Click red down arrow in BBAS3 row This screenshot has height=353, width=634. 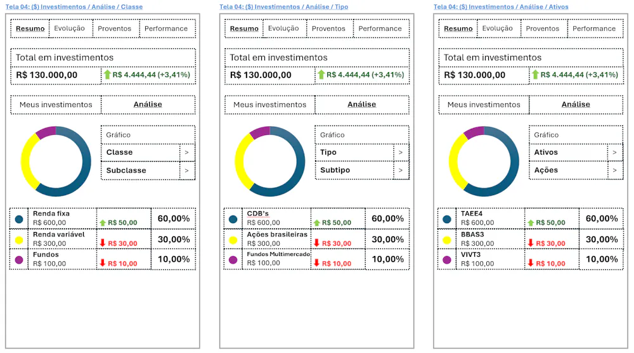pyautogui.click(x=531, y=243)
